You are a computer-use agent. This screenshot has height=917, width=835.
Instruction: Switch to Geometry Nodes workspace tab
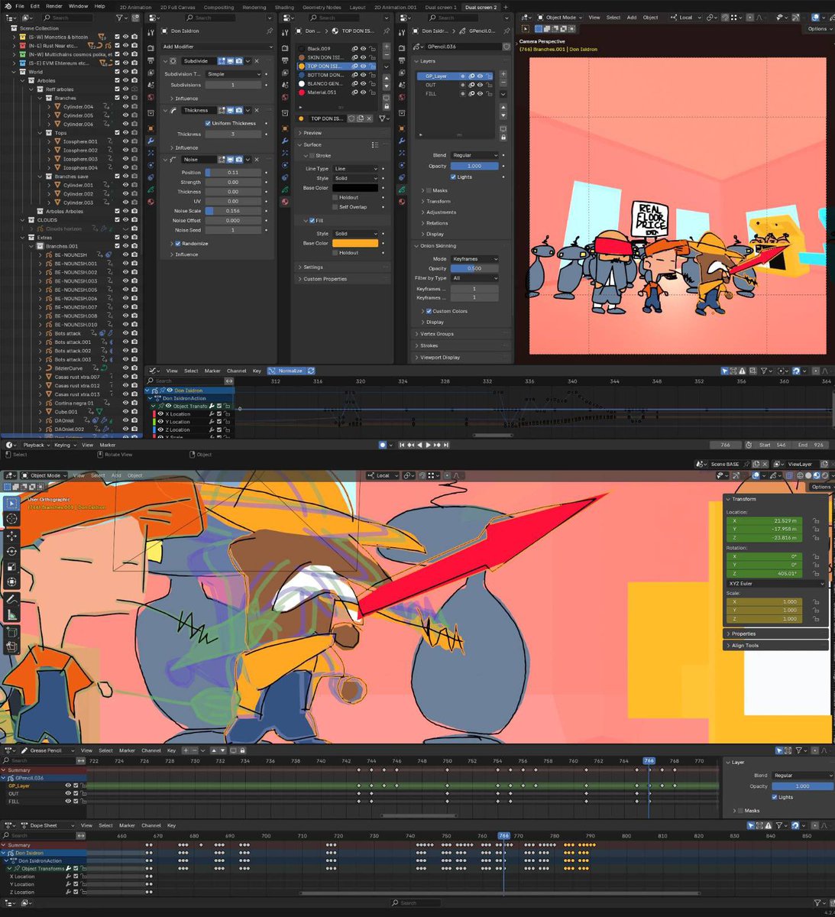(x=321, y=7)
